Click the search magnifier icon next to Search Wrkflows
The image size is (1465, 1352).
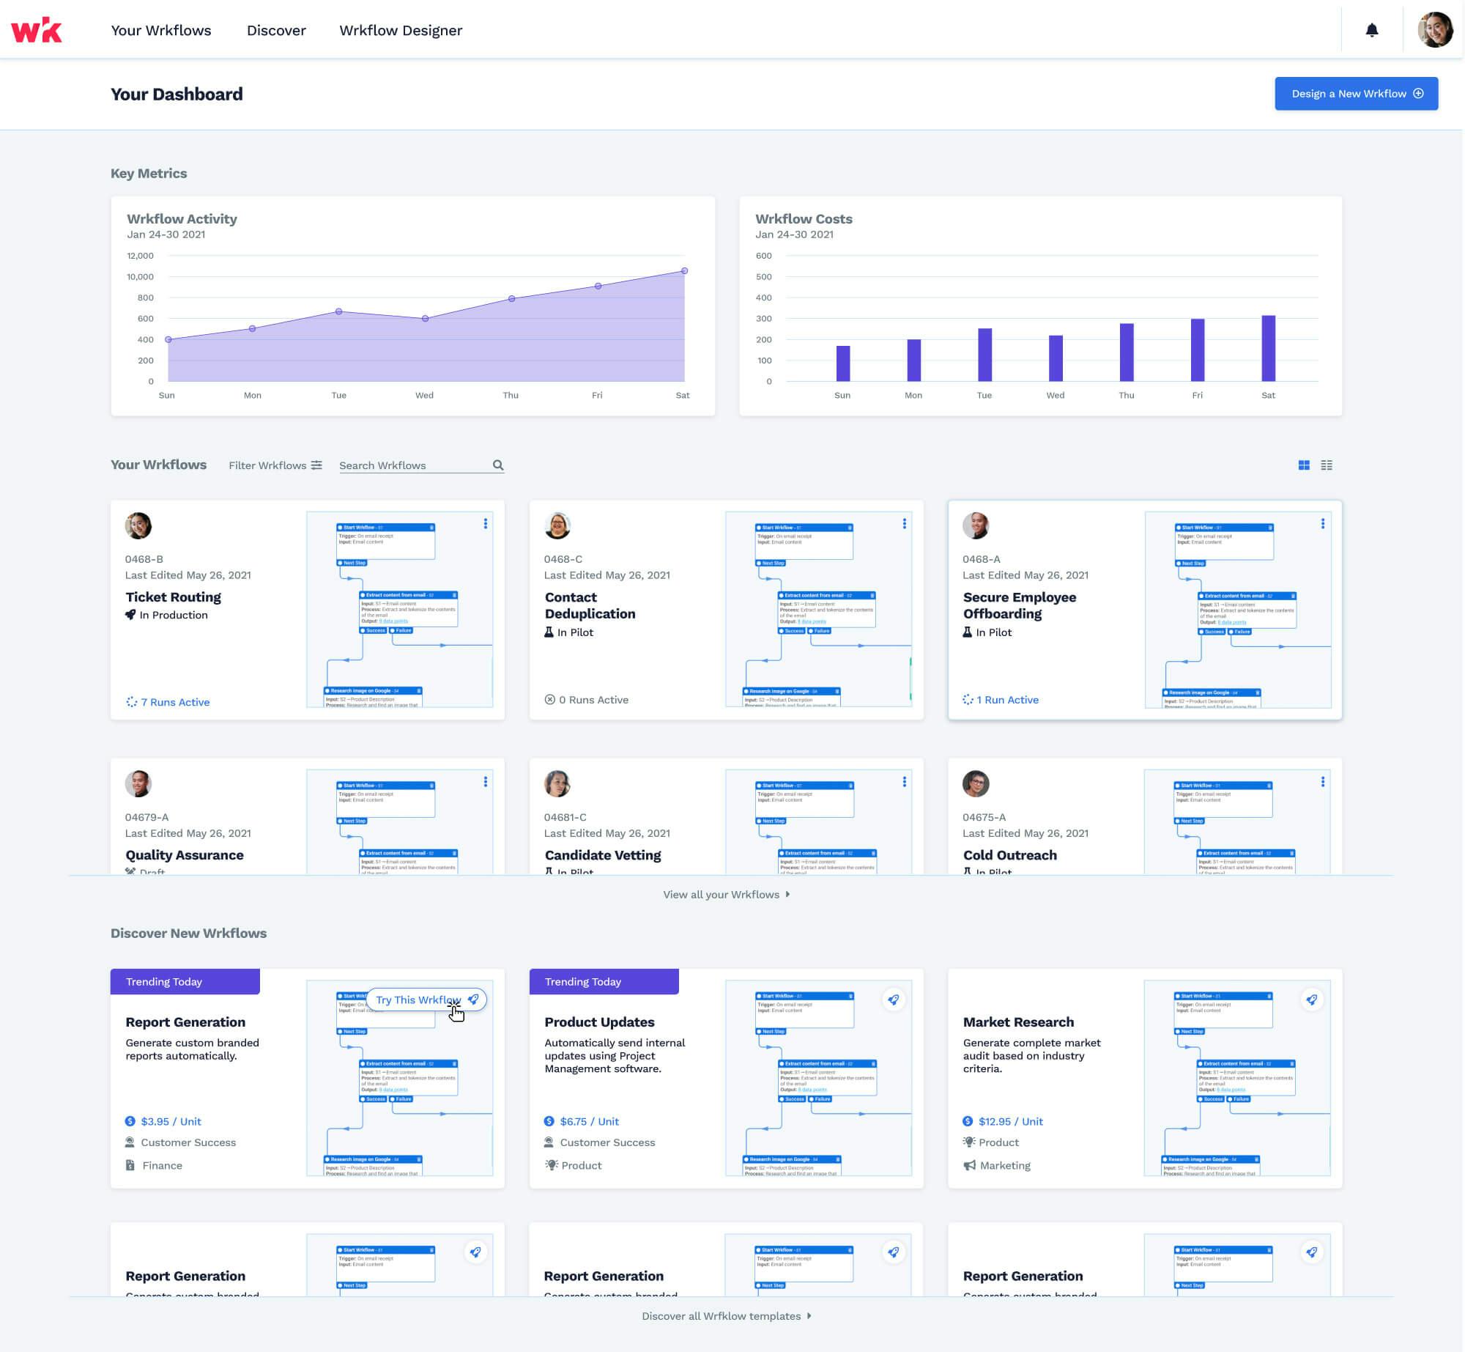tap(498, 465)
